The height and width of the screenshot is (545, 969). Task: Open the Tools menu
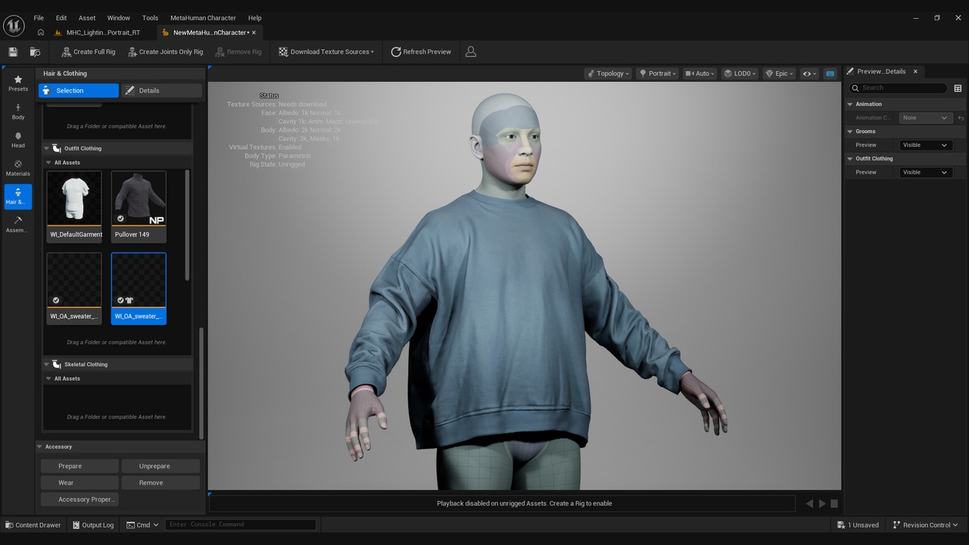[x=150, y=17]
